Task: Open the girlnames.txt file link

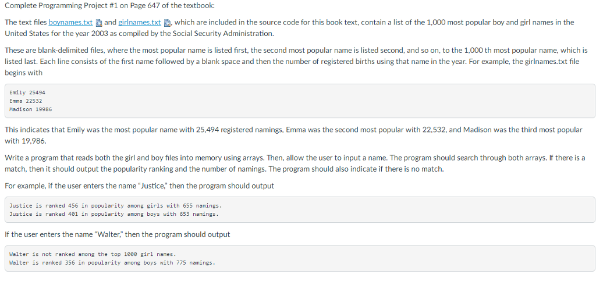Action: pyautogui.click(x=140, y=23)
